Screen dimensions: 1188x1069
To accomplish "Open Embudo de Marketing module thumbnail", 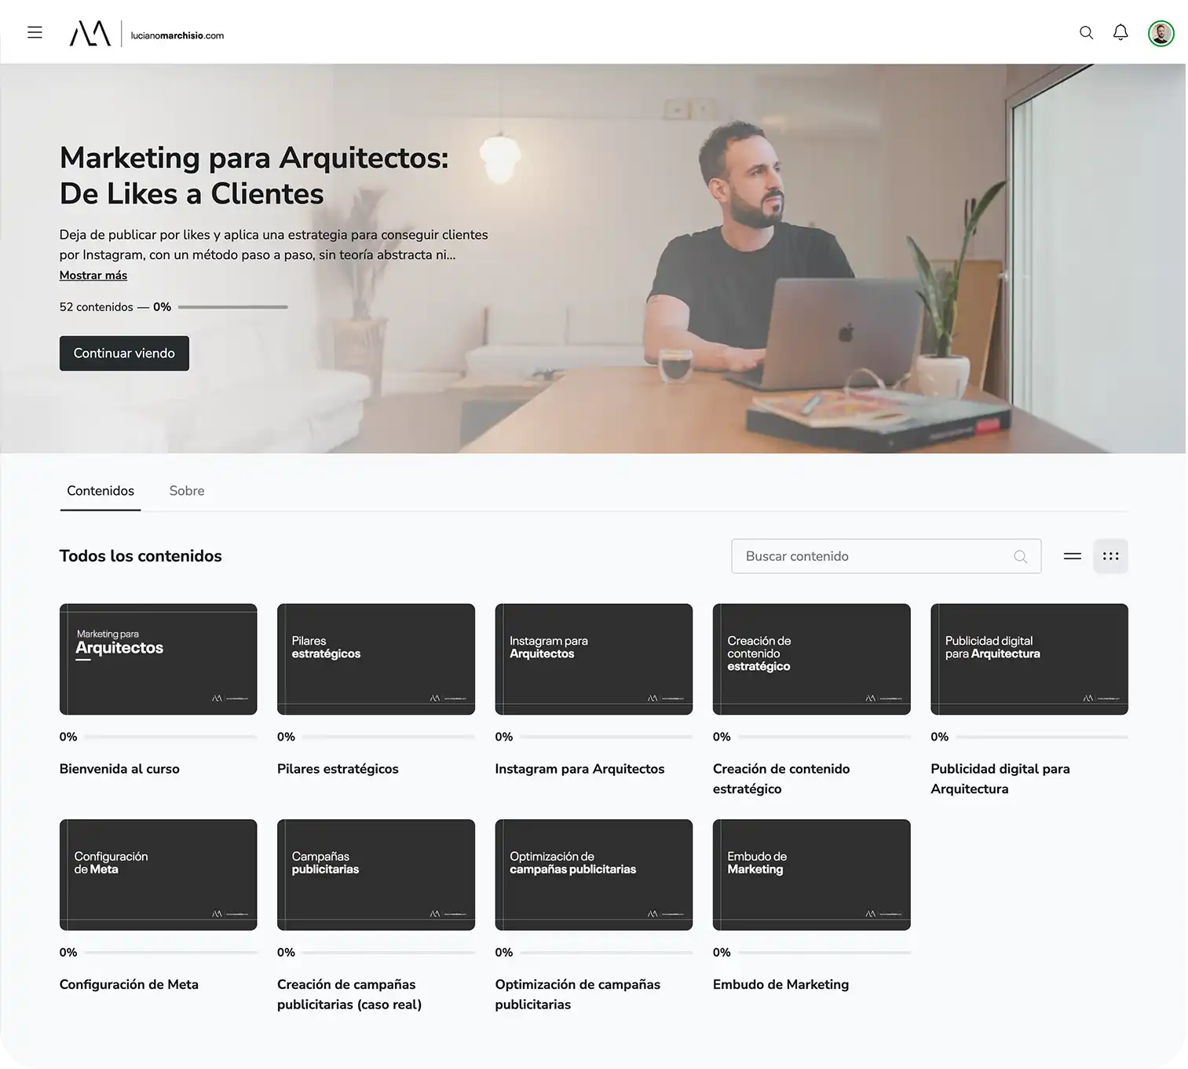I will click(811, 874).
